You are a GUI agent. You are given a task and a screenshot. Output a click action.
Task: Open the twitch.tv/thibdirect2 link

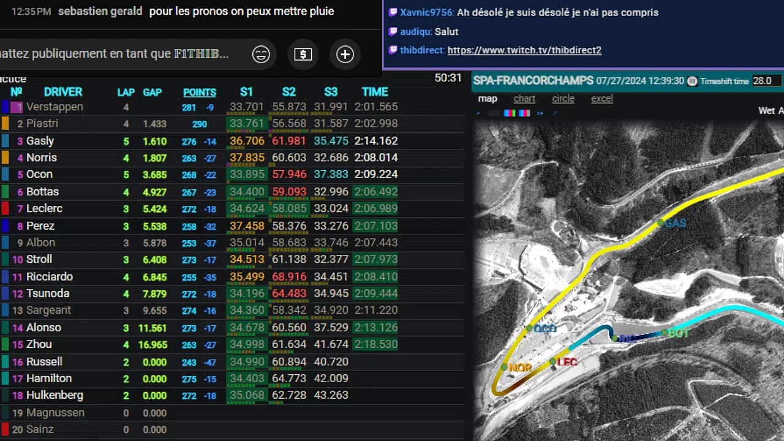[x=524, y=50]
